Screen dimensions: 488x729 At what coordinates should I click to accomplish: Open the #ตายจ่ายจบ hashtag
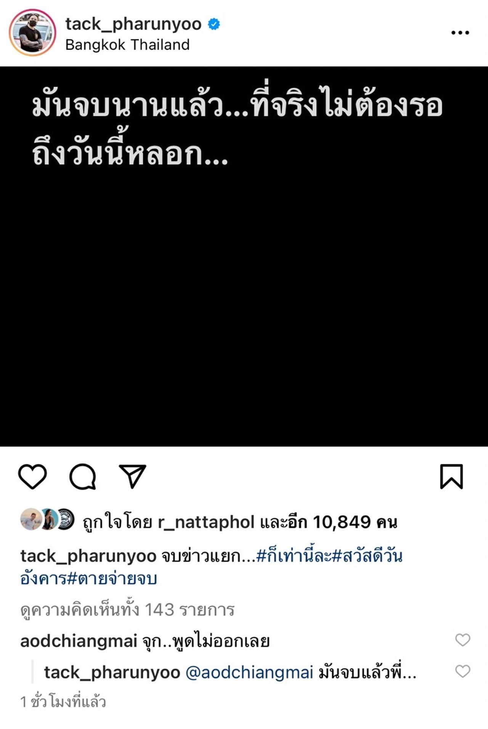[x=112, y=579]
